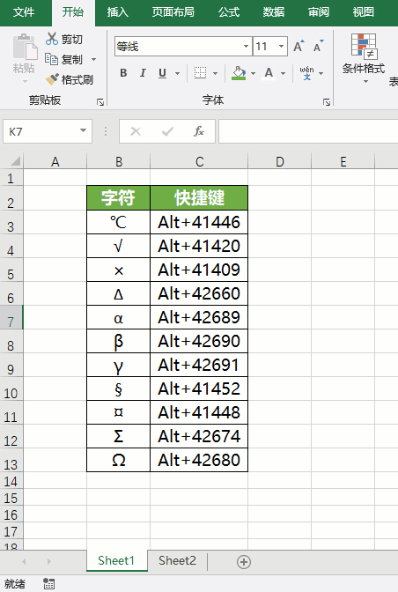This screenshot has width=398, height=592.
Task: Apply the font color A
Action: click(269, 73)
